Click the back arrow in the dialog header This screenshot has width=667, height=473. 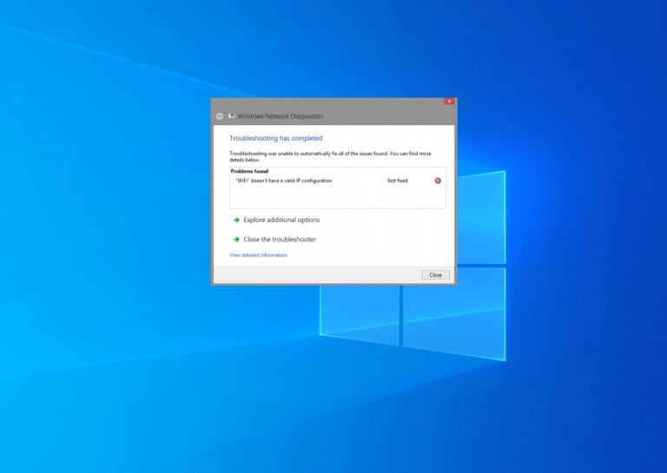pos(220,116)
